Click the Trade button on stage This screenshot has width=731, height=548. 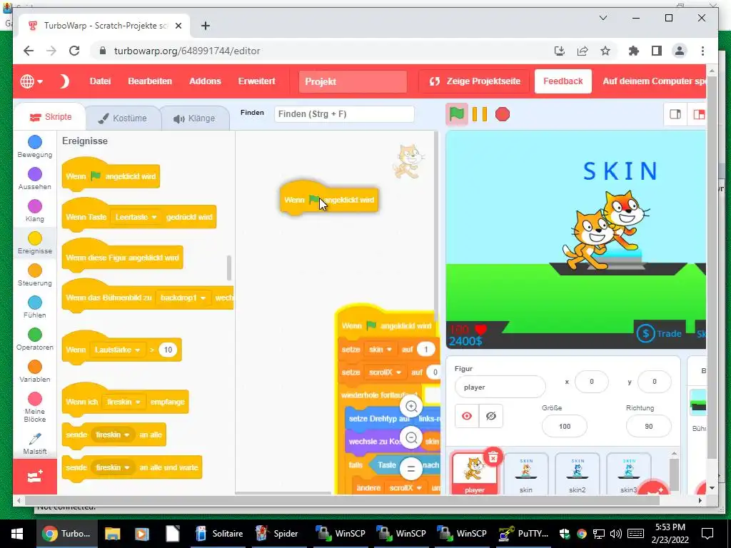[660, 333]
